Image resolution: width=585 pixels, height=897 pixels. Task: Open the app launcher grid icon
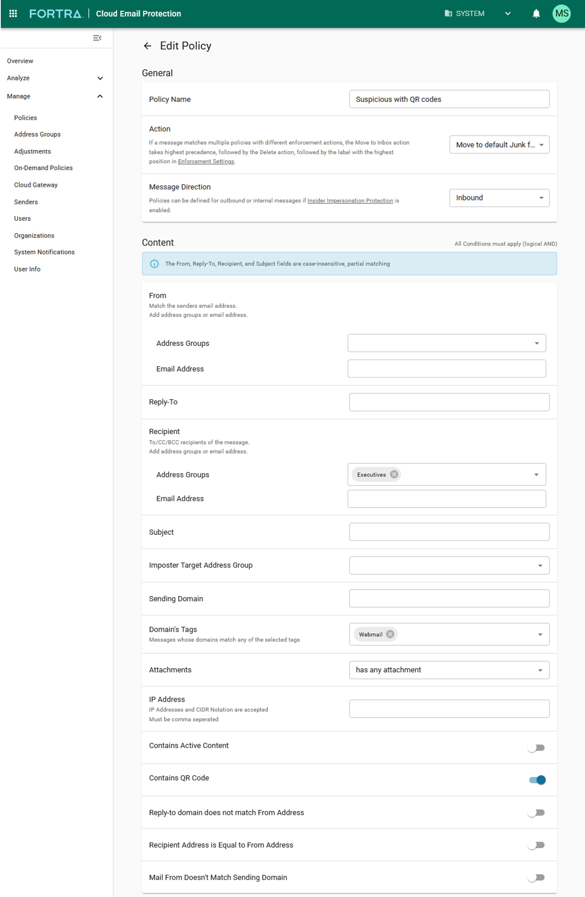tap(13, 14)
